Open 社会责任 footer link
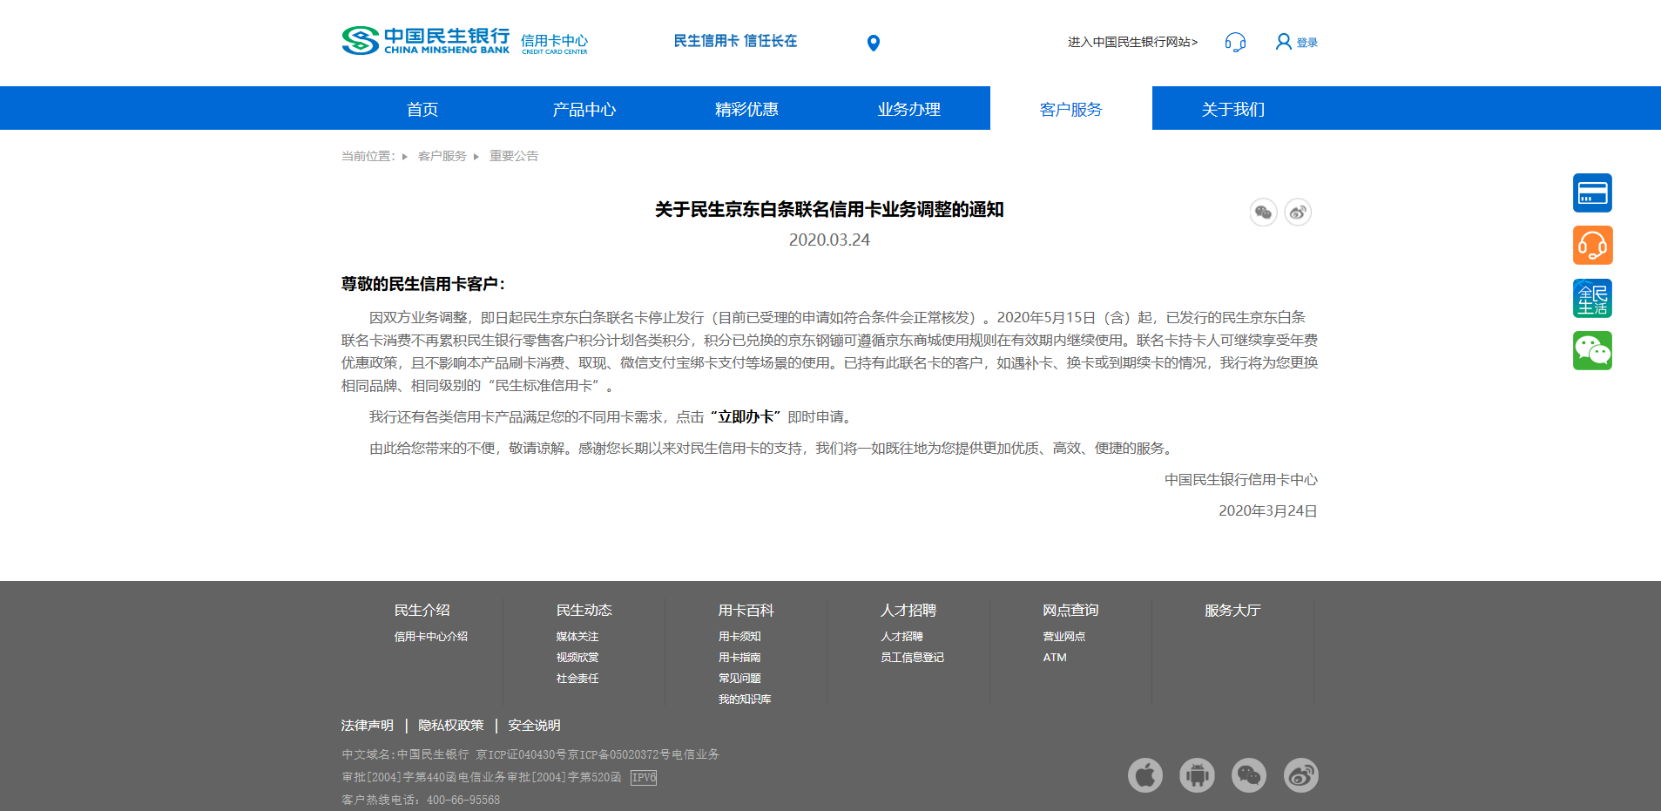This screenshot has height=811, width=1661. click(x=577, y=678)
